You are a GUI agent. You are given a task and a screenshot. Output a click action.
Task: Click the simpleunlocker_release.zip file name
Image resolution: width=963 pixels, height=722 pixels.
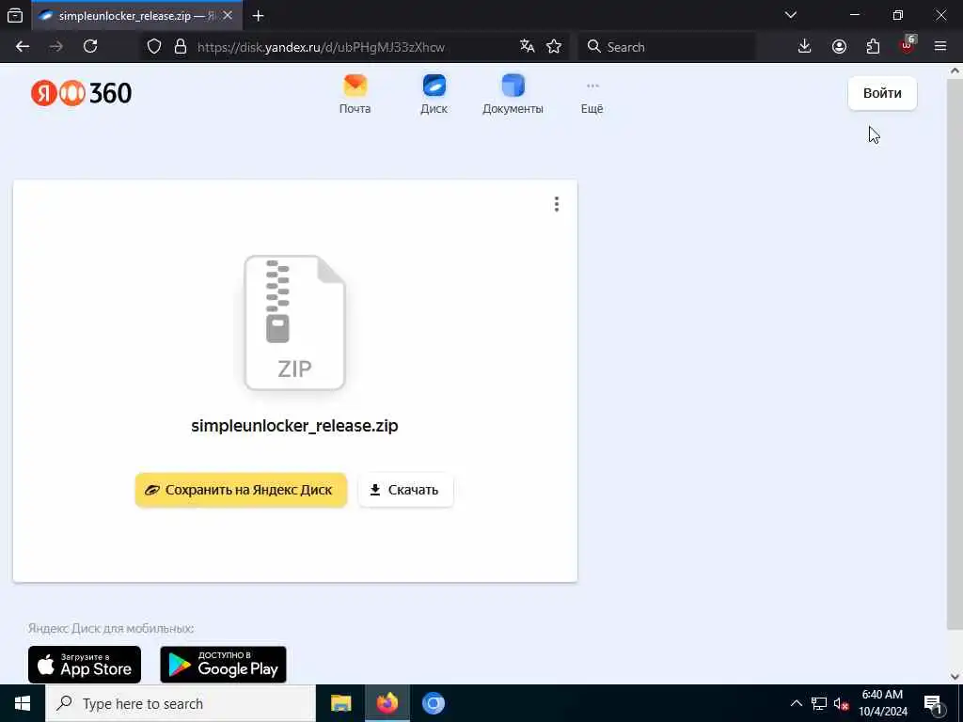pyautogui.click(x=294, y=426)
